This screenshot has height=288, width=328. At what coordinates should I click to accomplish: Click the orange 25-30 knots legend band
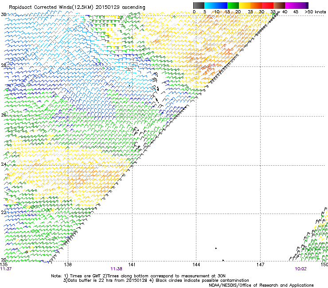click(256, 5)
